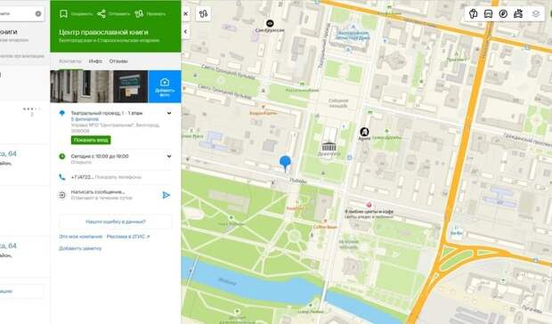Click the route icon in the green header

(x=140, y=13)
